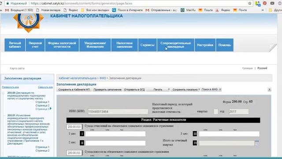
Task: Select the 200.00.011 line code box
Action: click(74, 153)
